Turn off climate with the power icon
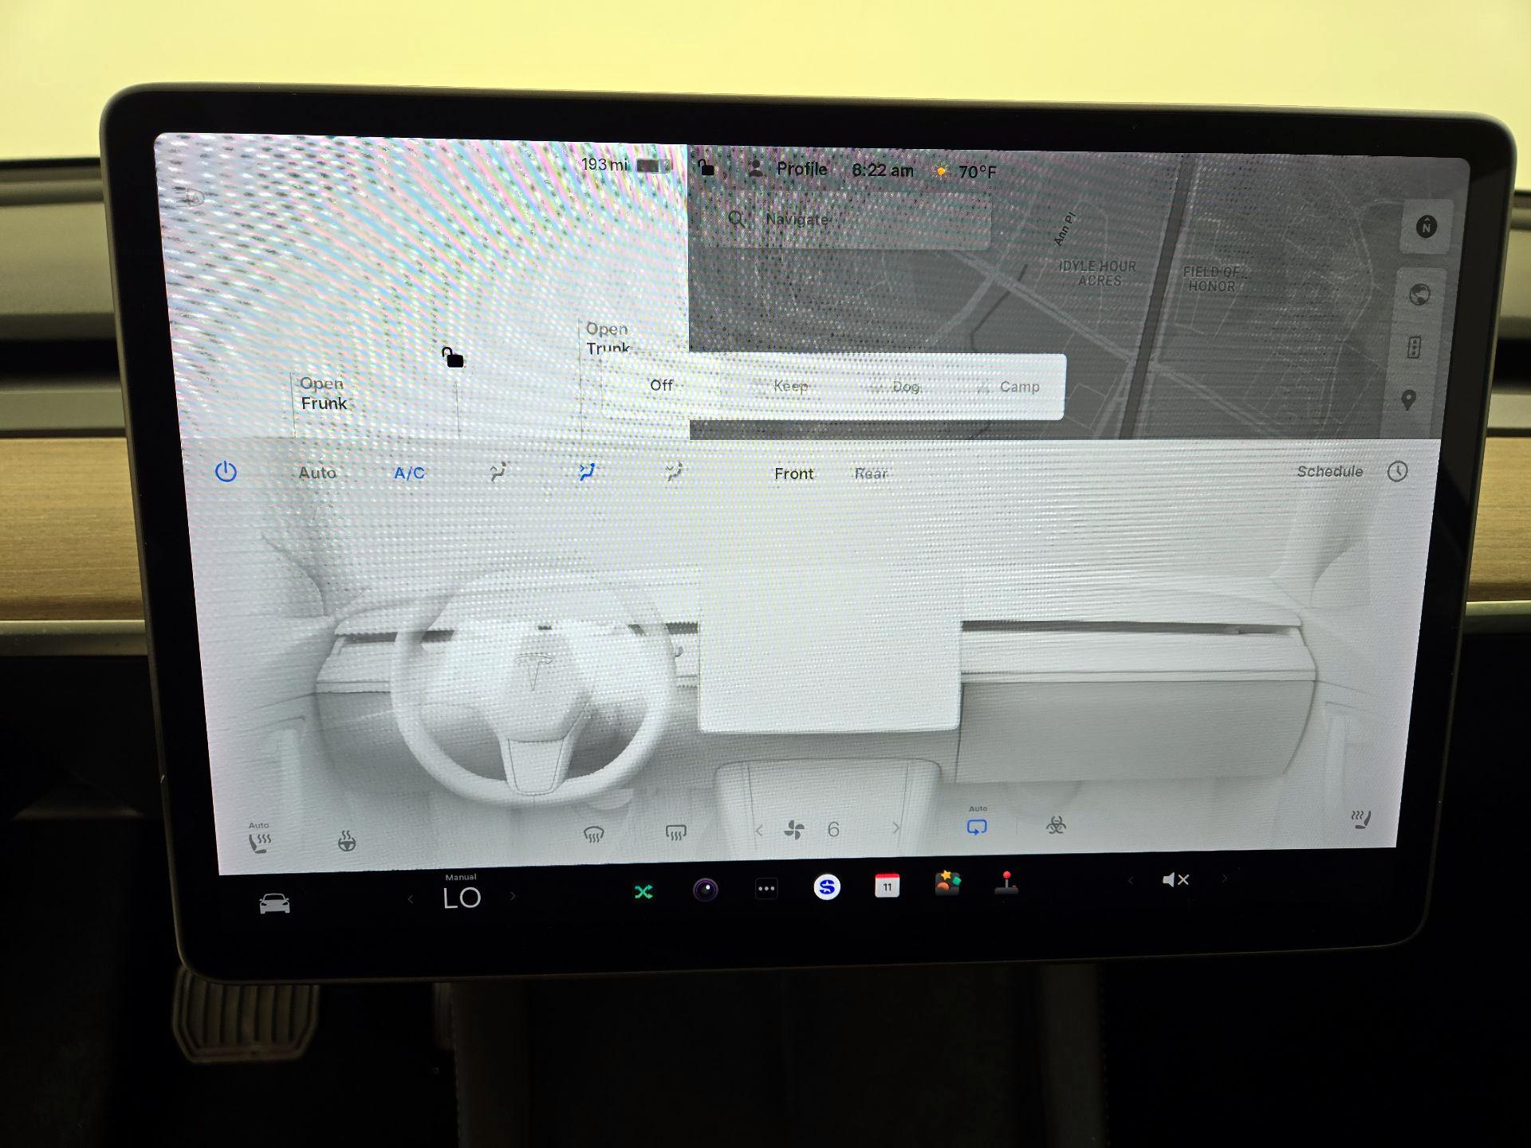1531x1148 pixels. click(x=226, y=472)
